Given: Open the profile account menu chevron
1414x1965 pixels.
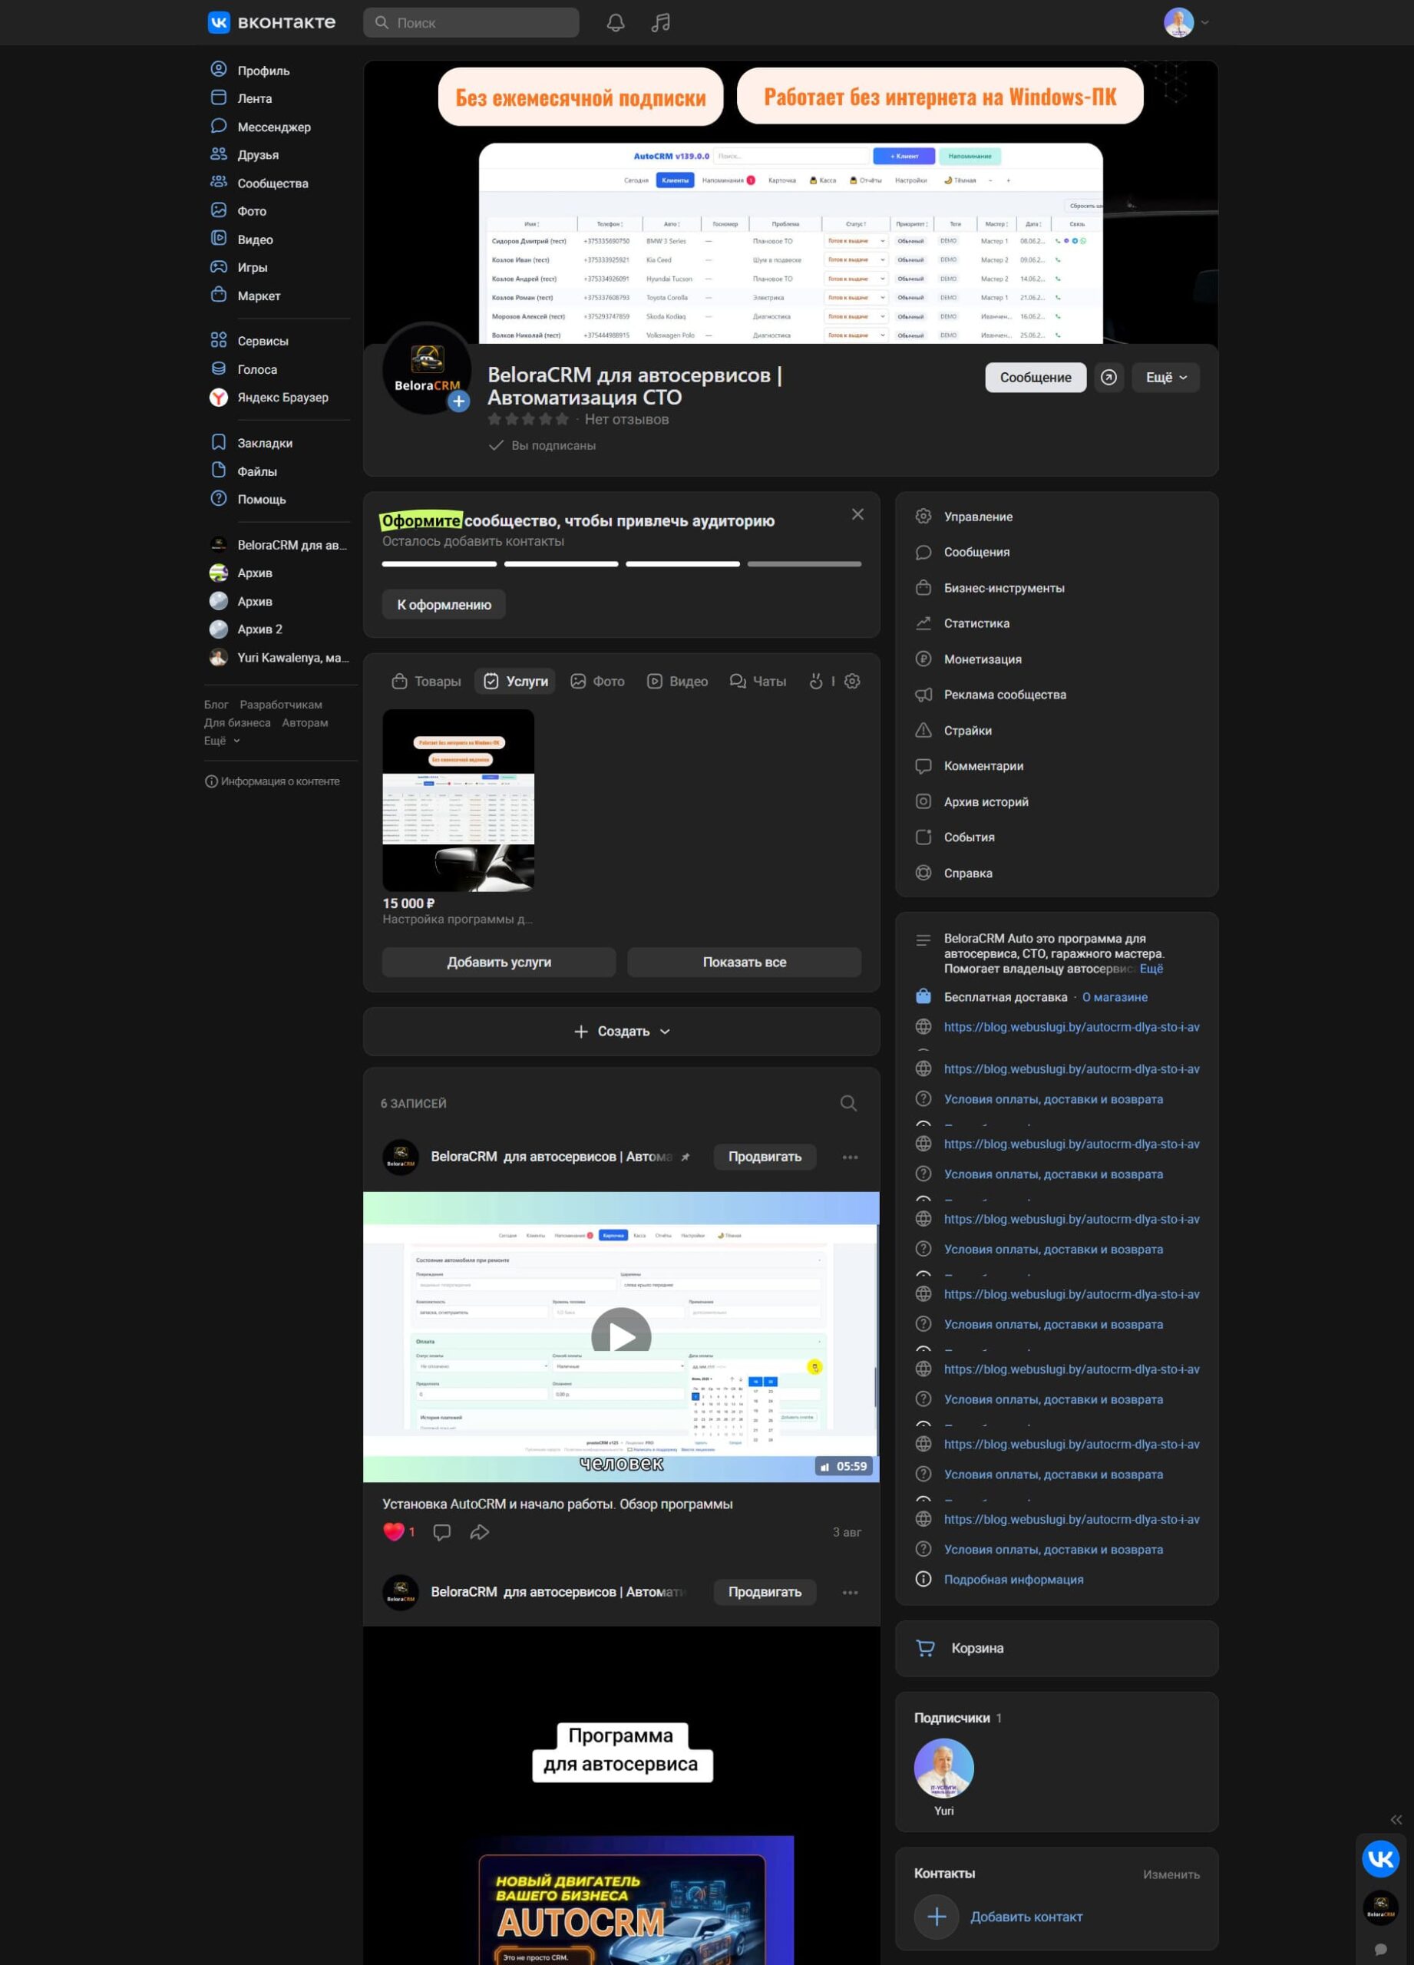Looking at the screenshot, I should point(1204,22).
